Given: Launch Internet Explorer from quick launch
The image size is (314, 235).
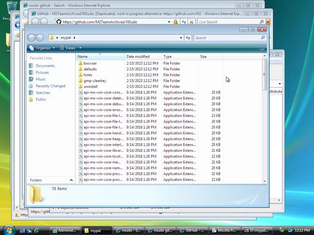Looking at the screenshot, I should (x=37, y=230).
